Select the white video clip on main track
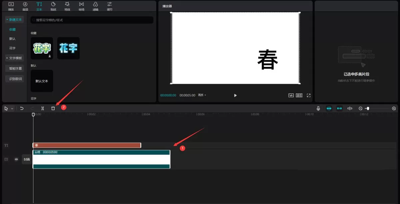This screenshot has width=400, height=204. (101, 159)
